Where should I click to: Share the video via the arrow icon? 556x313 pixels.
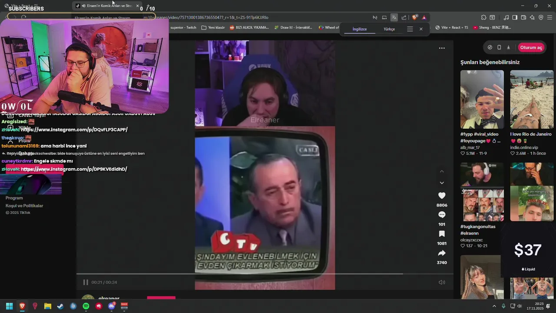[x=442, y=253]
